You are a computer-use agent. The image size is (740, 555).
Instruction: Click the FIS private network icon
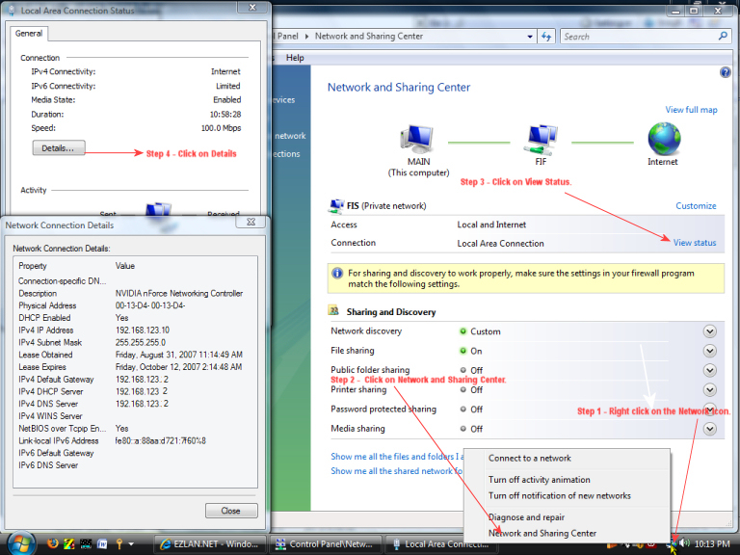pos(336,205)
